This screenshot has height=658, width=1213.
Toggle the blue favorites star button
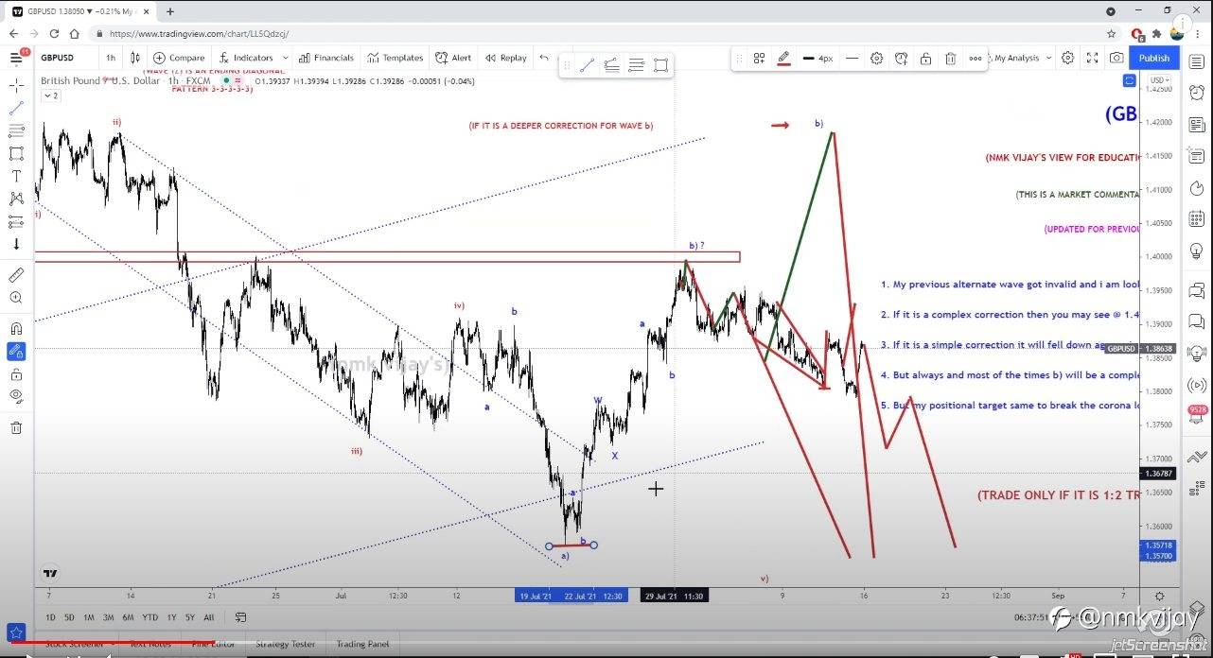15,632
